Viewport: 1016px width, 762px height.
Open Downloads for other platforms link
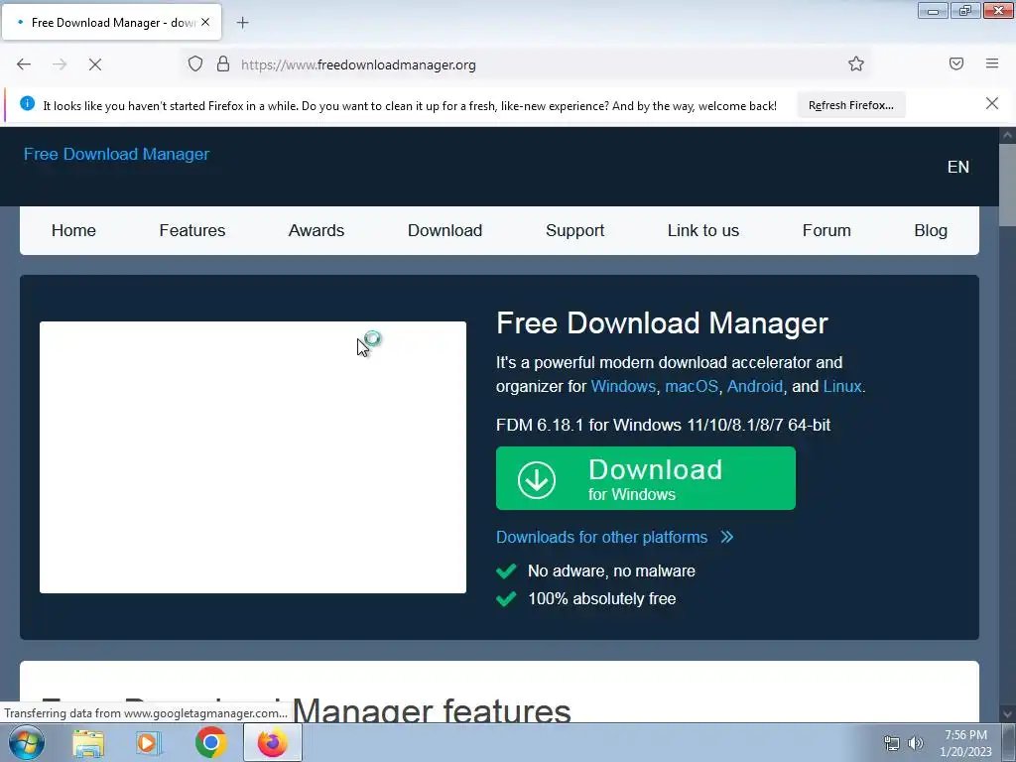(x=601, y=537)
